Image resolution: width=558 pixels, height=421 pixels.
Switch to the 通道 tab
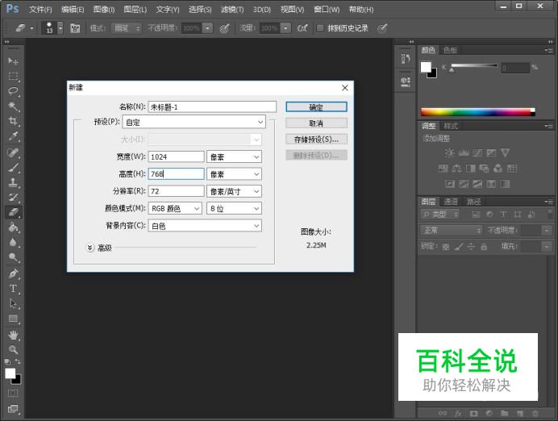tap(451, 202)
